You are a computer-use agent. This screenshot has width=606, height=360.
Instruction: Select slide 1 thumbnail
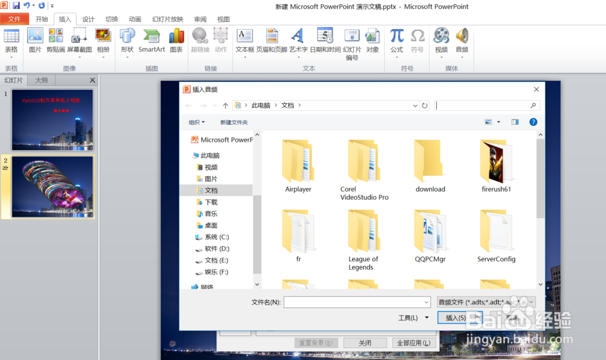click(x=52, y=120)
